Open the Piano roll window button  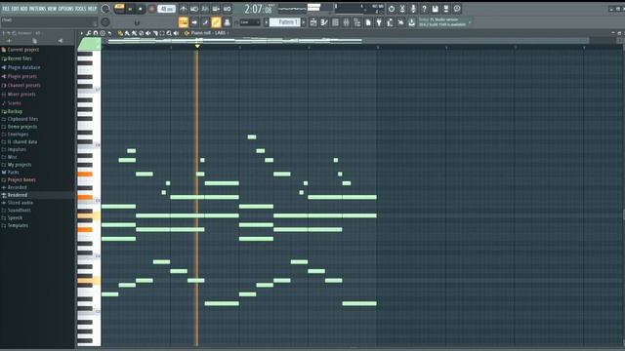[324, 22]
